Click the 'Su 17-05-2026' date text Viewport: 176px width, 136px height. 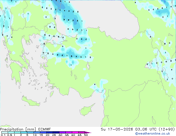(x=117, y=129)
